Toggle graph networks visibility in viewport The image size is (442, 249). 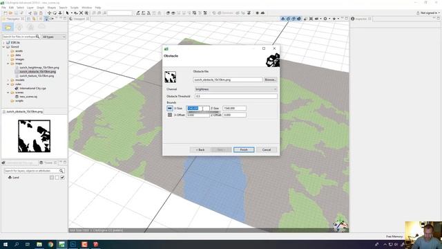pos(288,19)
